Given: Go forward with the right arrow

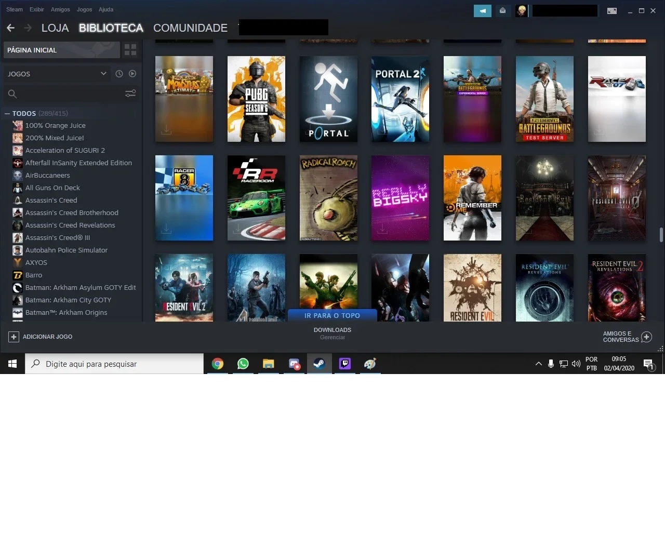Looking at the screenshot, I should 28,28.
